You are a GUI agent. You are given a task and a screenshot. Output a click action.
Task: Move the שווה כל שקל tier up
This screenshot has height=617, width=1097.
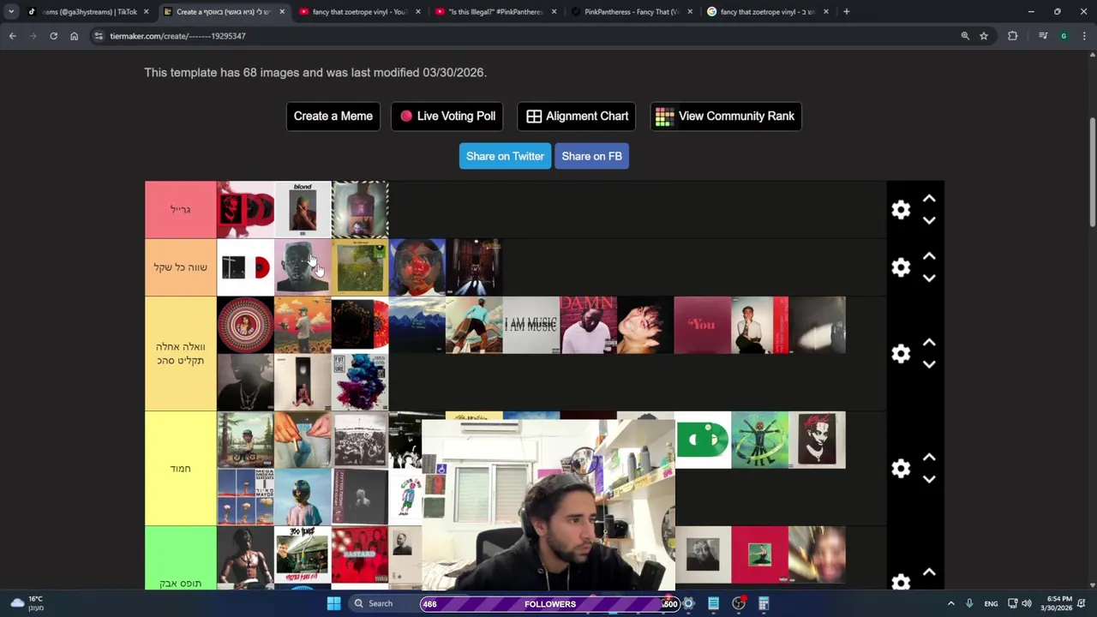[929, 256]
